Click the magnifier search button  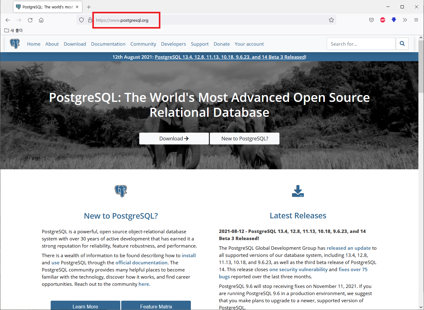pyautogui.click(x=402, y=44)
